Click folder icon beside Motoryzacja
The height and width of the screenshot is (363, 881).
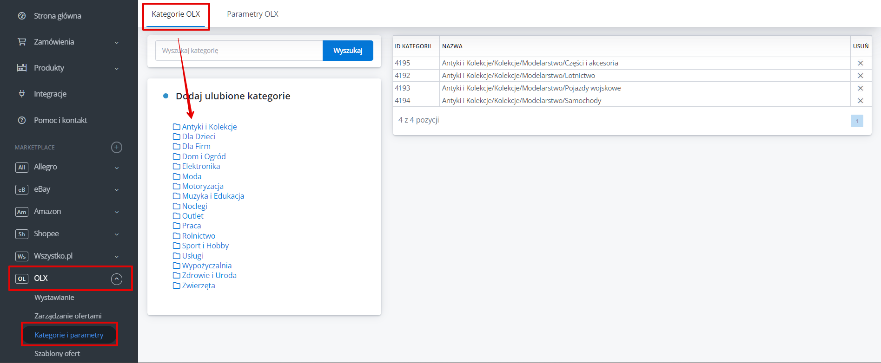point(177,186)
